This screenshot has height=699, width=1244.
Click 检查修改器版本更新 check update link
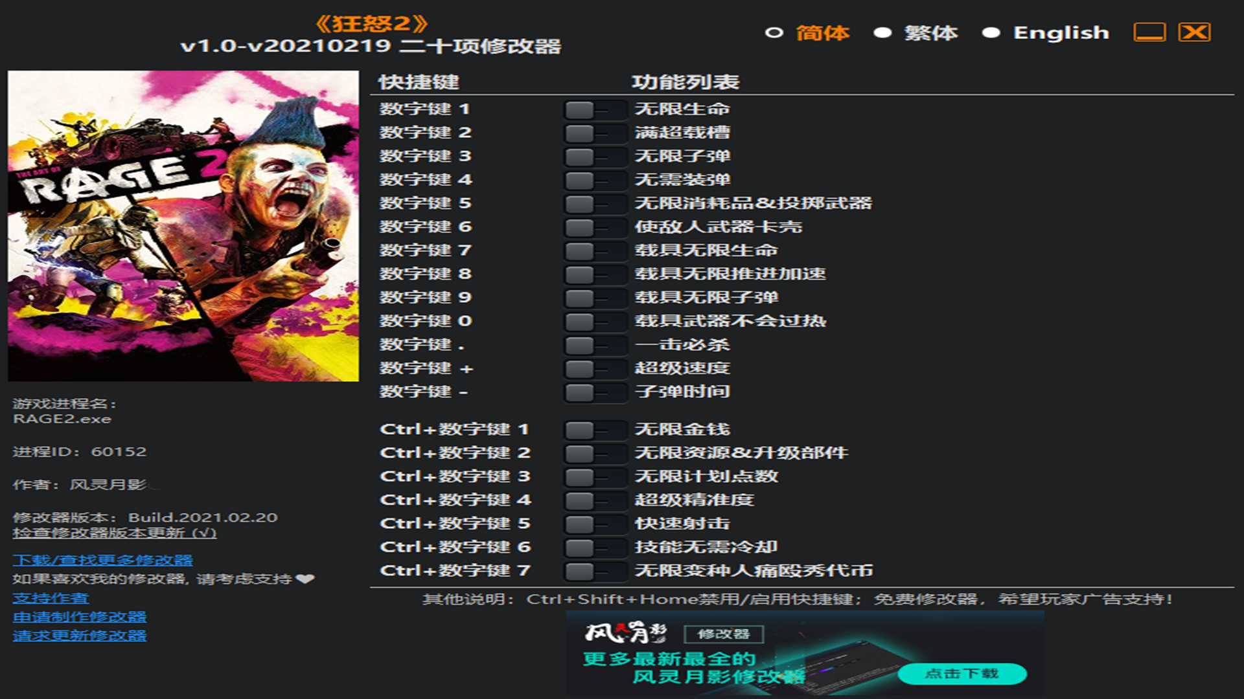(x=114, y=533)
